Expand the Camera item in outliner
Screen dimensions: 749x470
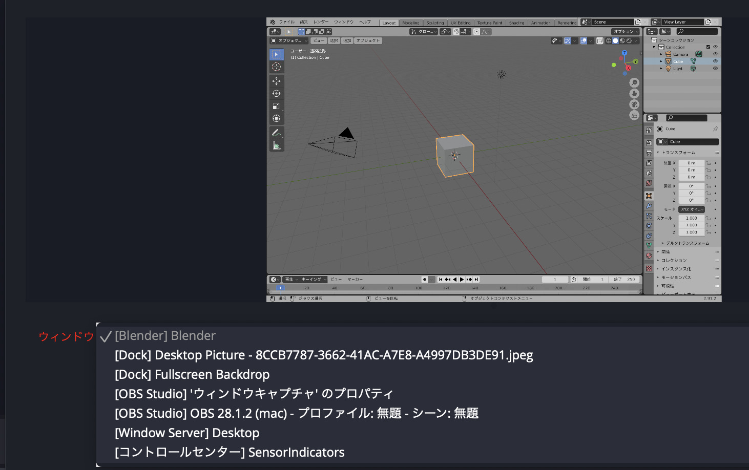661,54
